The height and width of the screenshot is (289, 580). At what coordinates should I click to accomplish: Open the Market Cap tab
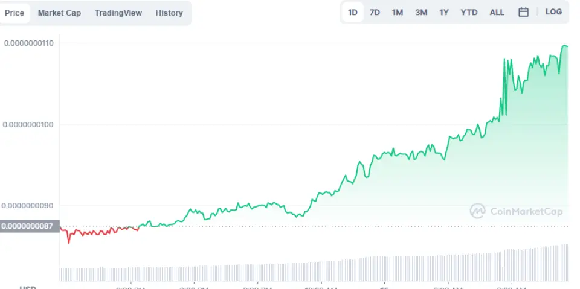pyautogui.click(x=59, y=13)
